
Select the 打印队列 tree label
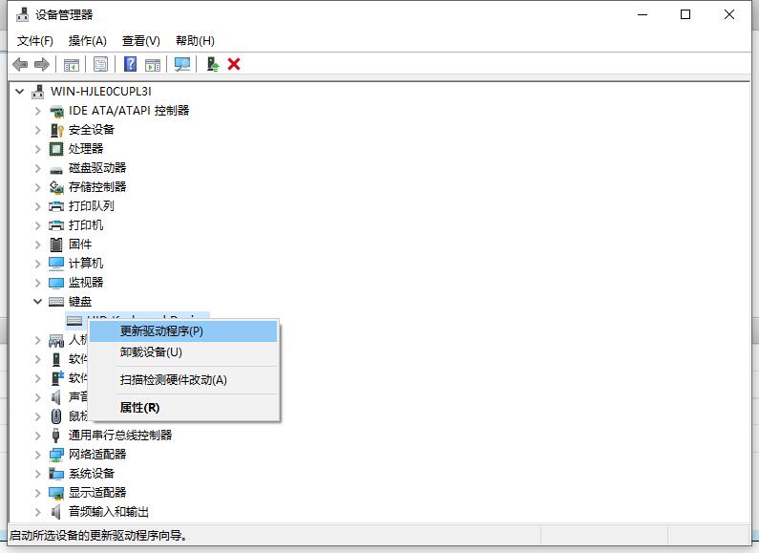[x=92, y=206]
